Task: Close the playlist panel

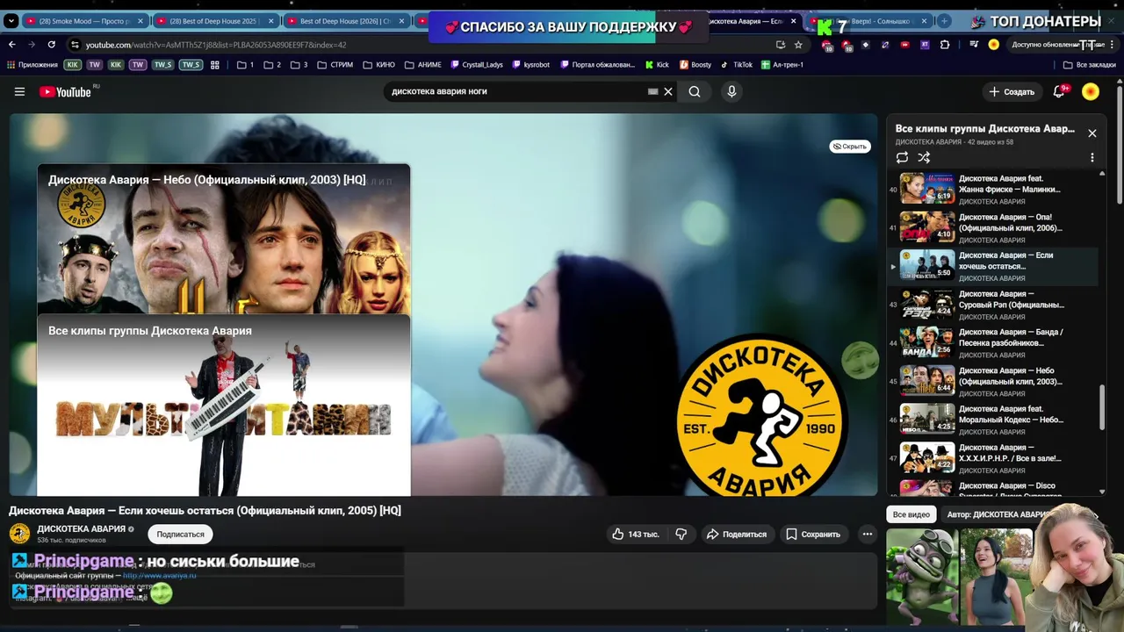Action: (1092, 133)
